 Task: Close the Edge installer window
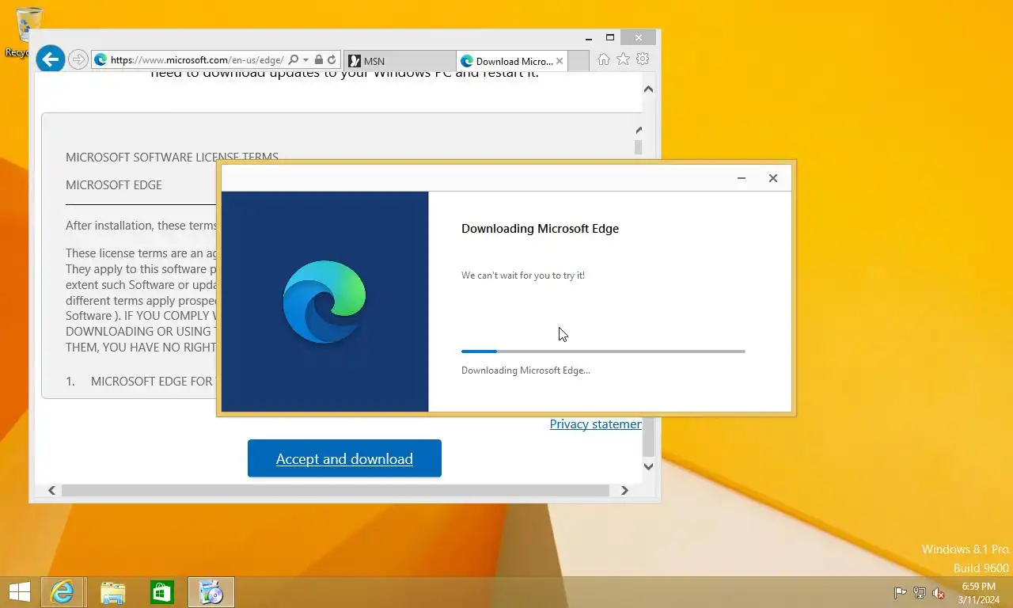(x=773, y=178)
